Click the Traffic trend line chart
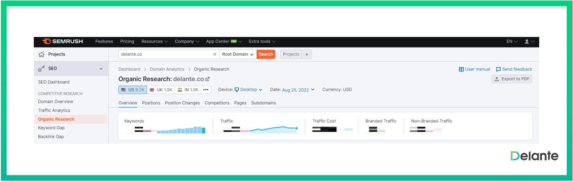 [273, 130]
